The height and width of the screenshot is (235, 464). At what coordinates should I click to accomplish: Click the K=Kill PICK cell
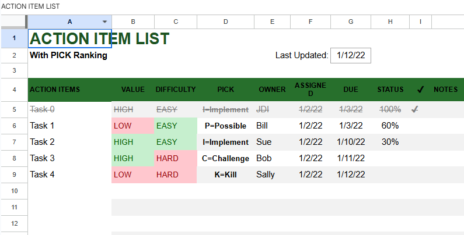[x=225, y=175]
